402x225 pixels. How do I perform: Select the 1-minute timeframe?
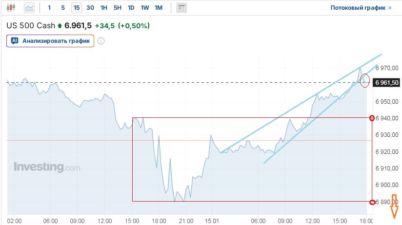[x=49, y=8]
